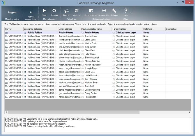Select the peter.stone email address cell
Viewport: 195px width, 136px height.
(x=70, y=54)
